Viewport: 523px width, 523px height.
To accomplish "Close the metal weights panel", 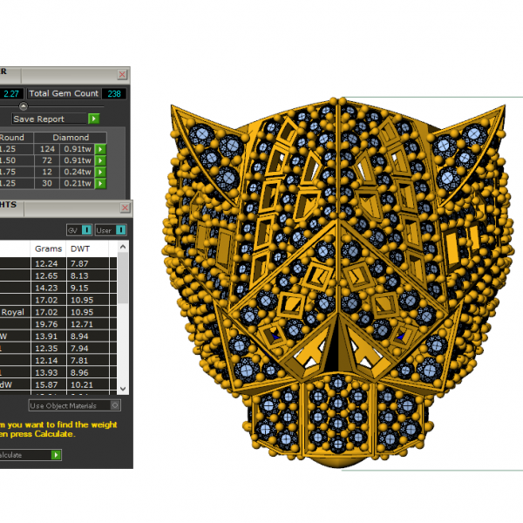I will click(125, 207).
